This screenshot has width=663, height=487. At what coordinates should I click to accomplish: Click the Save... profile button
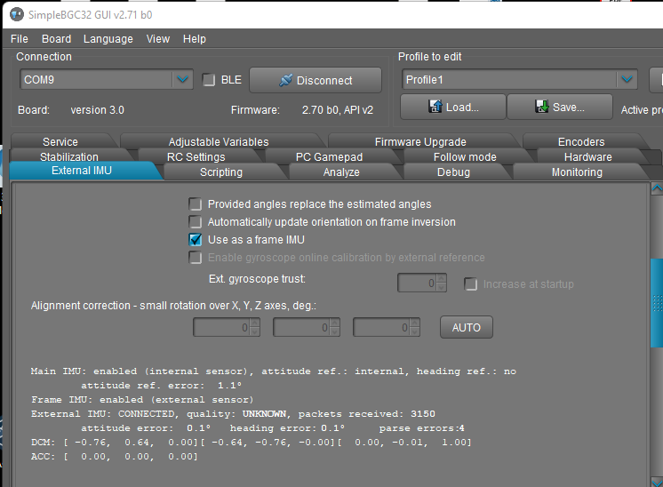click(559, 107)
